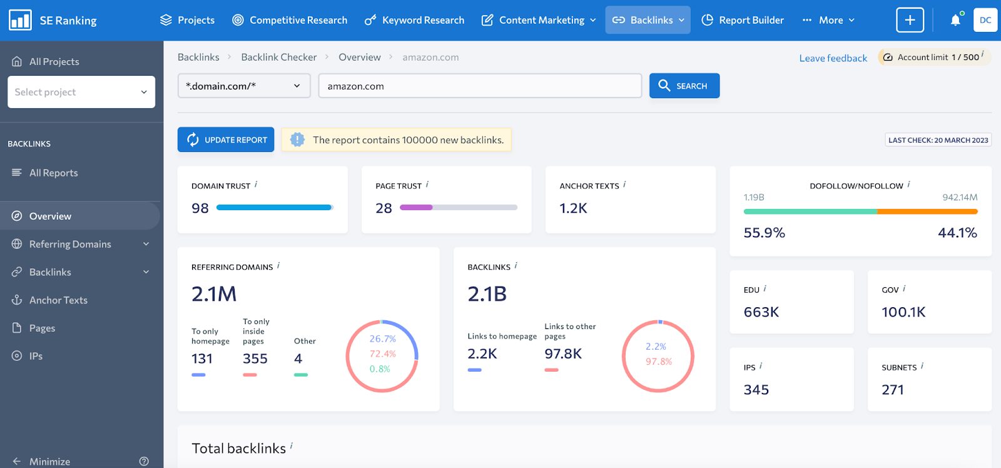This screenshot has height=468, width=1001.
Task: Minimize the sidebar
Action: click(x=41, y=461)
